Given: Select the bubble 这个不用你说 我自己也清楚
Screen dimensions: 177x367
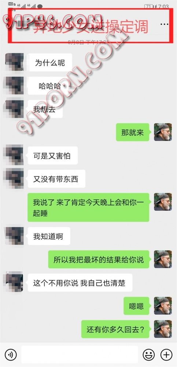Looking at the screenshot, I should [x=80, y=283].
